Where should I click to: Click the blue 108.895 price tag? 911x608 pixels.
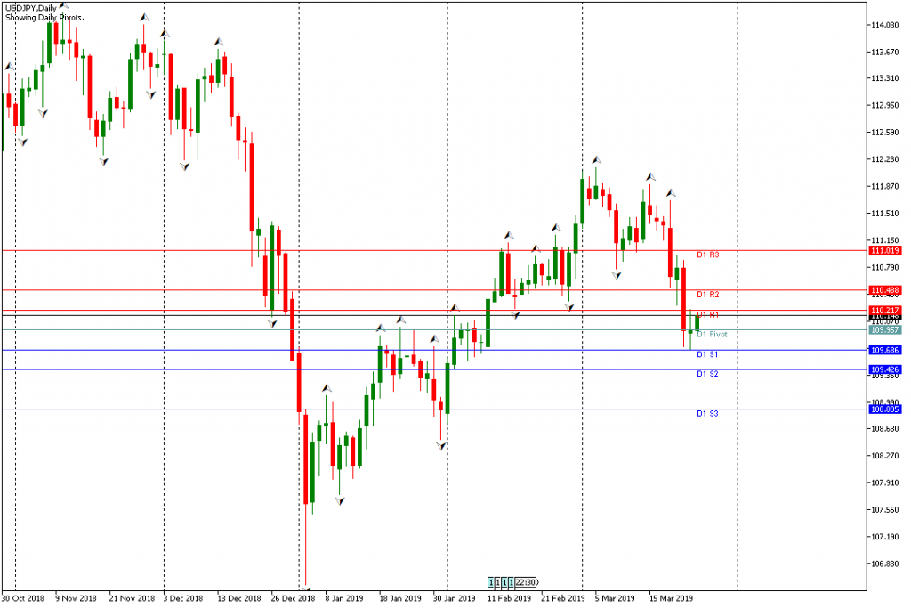[x=887, y=409]
